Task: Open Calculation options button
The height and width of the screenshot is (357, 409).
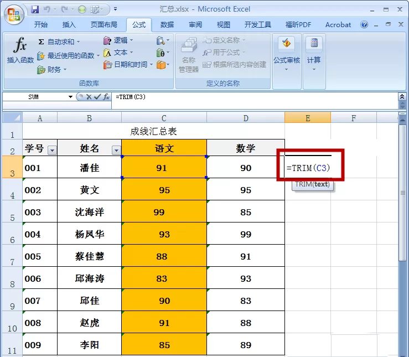Action: point(314,54)
